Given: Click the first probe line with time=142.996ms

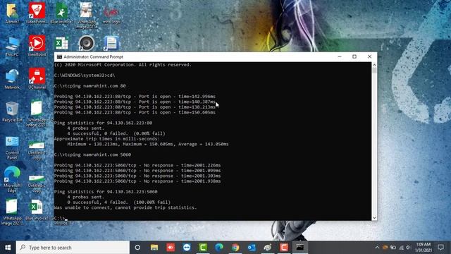Looking at the screenshot, I should coord(135,96).
